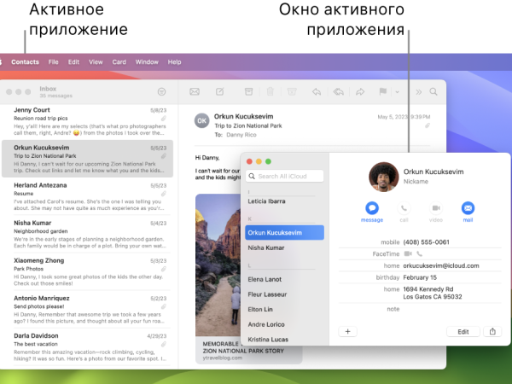The width and height of the screenshot is (512, 384).
Task: Click the plus button to add contact info
Action: 348,331
